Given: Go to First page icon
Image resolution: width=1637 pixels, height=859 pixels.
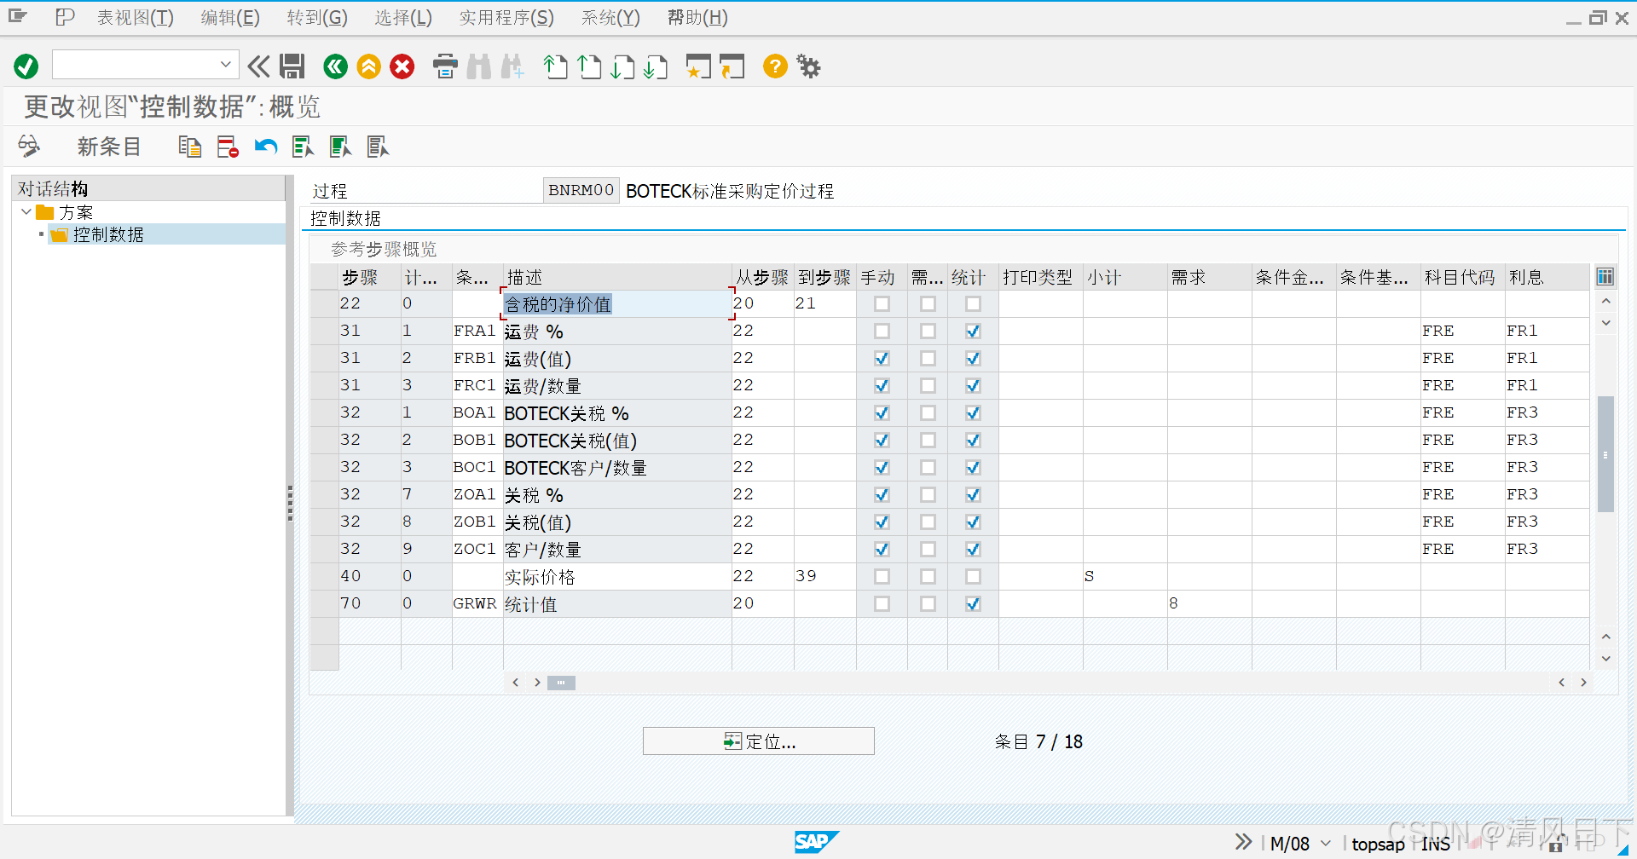Looking at the screenshot, I should [556, 66].
